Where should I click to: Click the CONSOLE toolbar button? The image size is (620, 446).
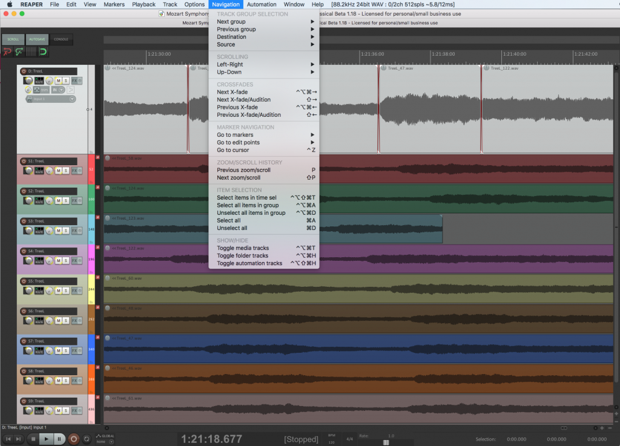pos(61,39)
